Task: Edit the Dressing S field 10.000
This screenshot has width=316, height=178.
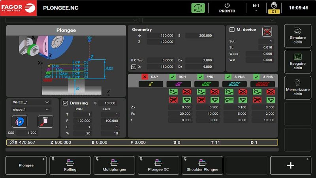Action: point(107,103)
